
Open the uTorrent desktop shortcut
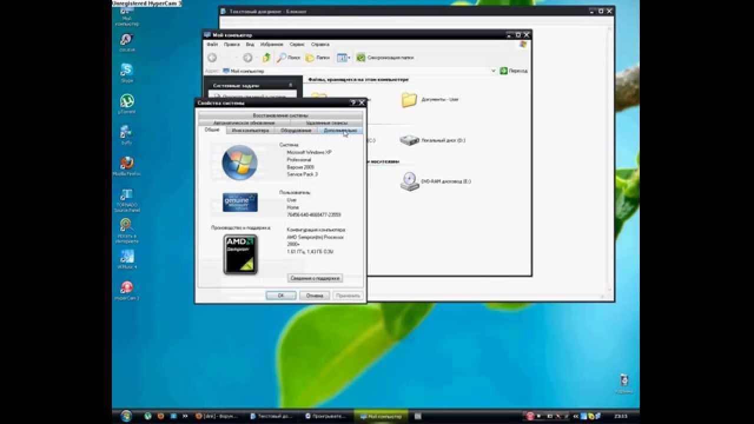127,104
